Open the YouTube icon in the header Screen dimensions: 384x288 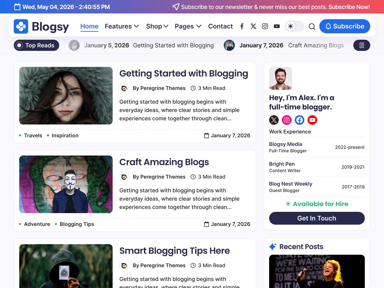[x=277, y=26]
